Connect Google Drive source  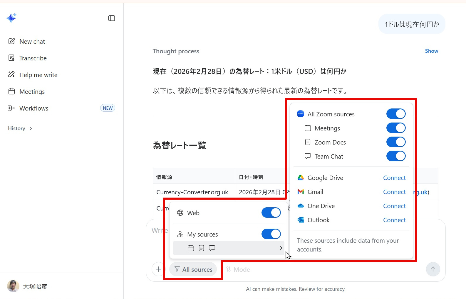[x=394, y=178]
